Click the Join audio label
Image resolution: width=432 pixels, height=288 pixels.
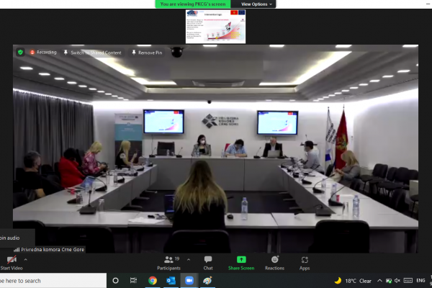coord(10,238)
